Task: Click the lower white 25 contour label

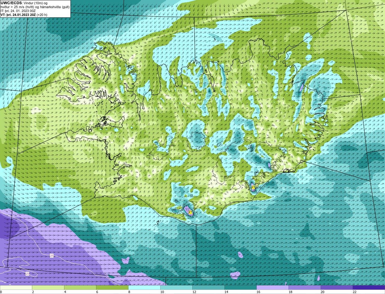Action: click(27, 274)
